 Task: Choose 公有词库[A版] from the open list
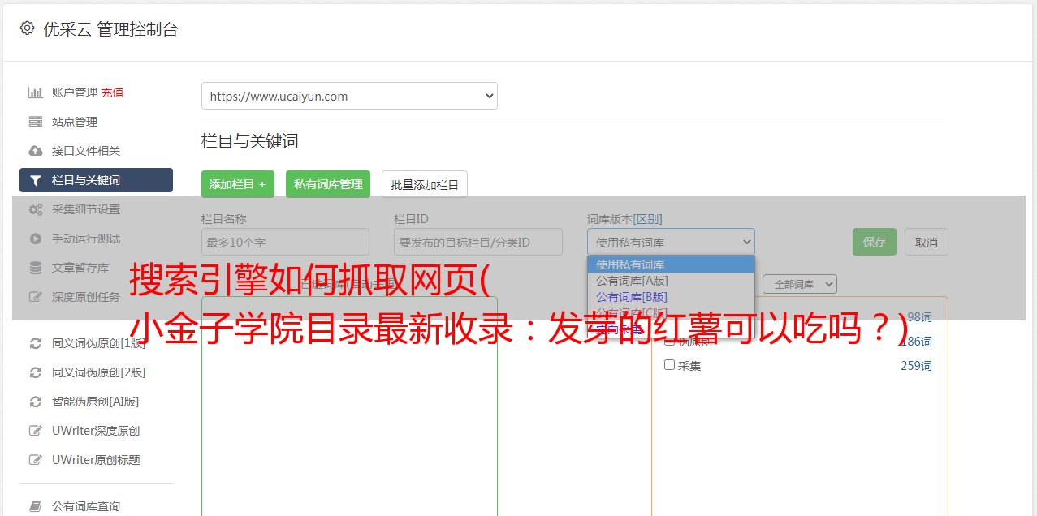pyautogui.click(x=671, y=280)
